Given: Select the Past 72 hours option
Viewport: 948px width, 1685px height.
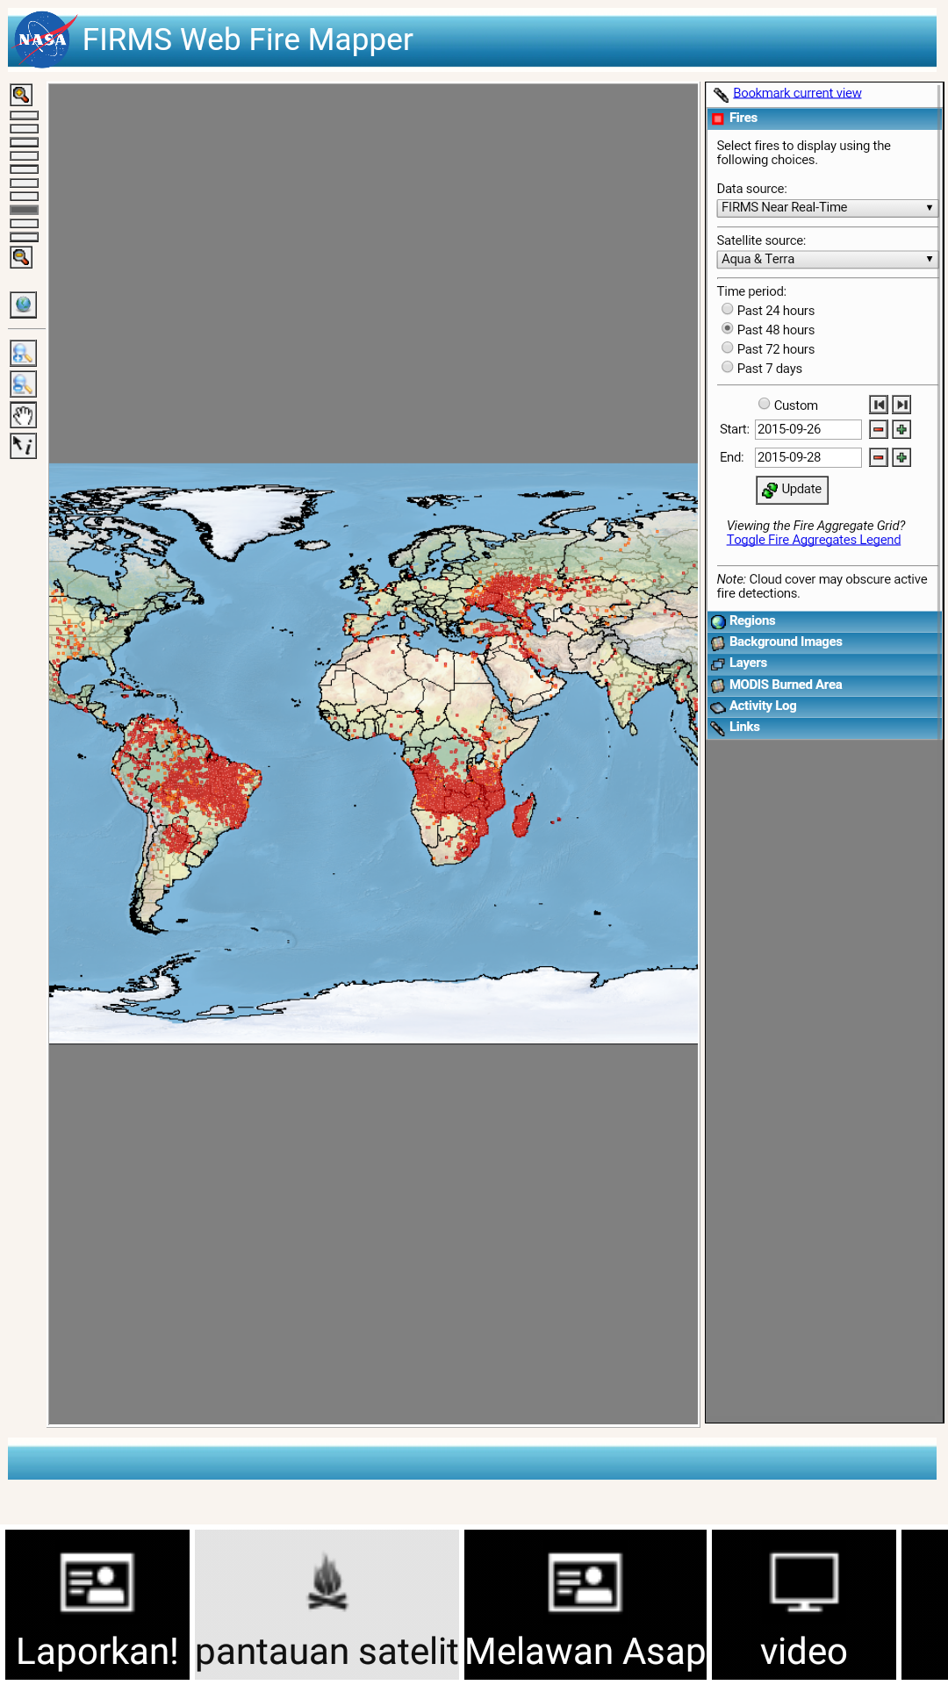Looking at the screenshot, I should 728,348.
